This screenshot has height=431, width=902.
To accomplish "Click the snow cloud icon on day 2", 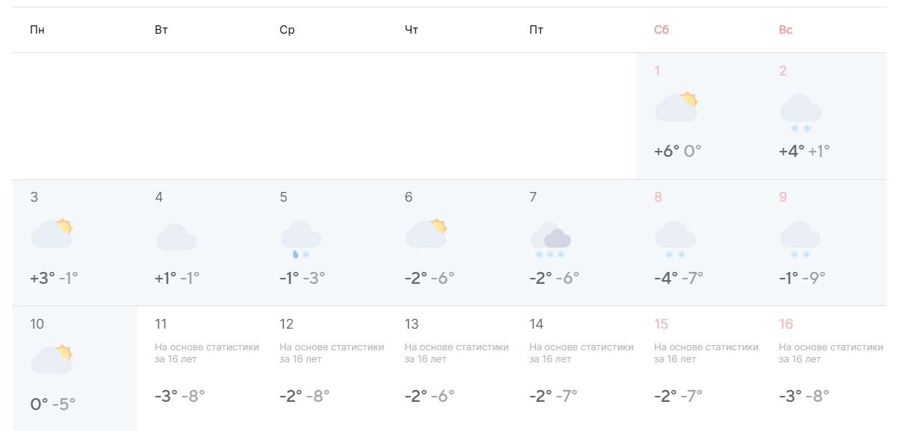I will coord(800,113).
